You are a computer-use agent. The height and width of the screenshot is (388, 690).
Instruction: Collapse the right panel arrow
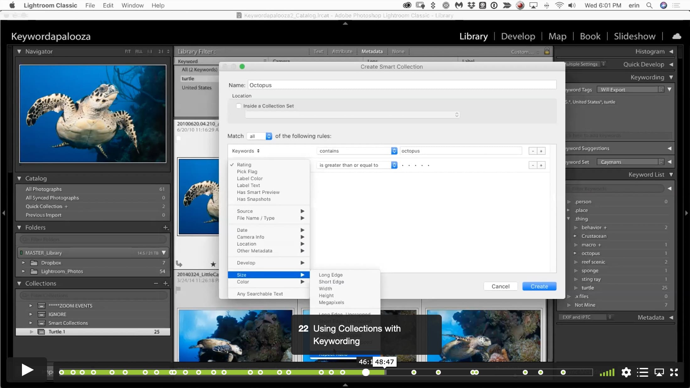pos(686,213)
